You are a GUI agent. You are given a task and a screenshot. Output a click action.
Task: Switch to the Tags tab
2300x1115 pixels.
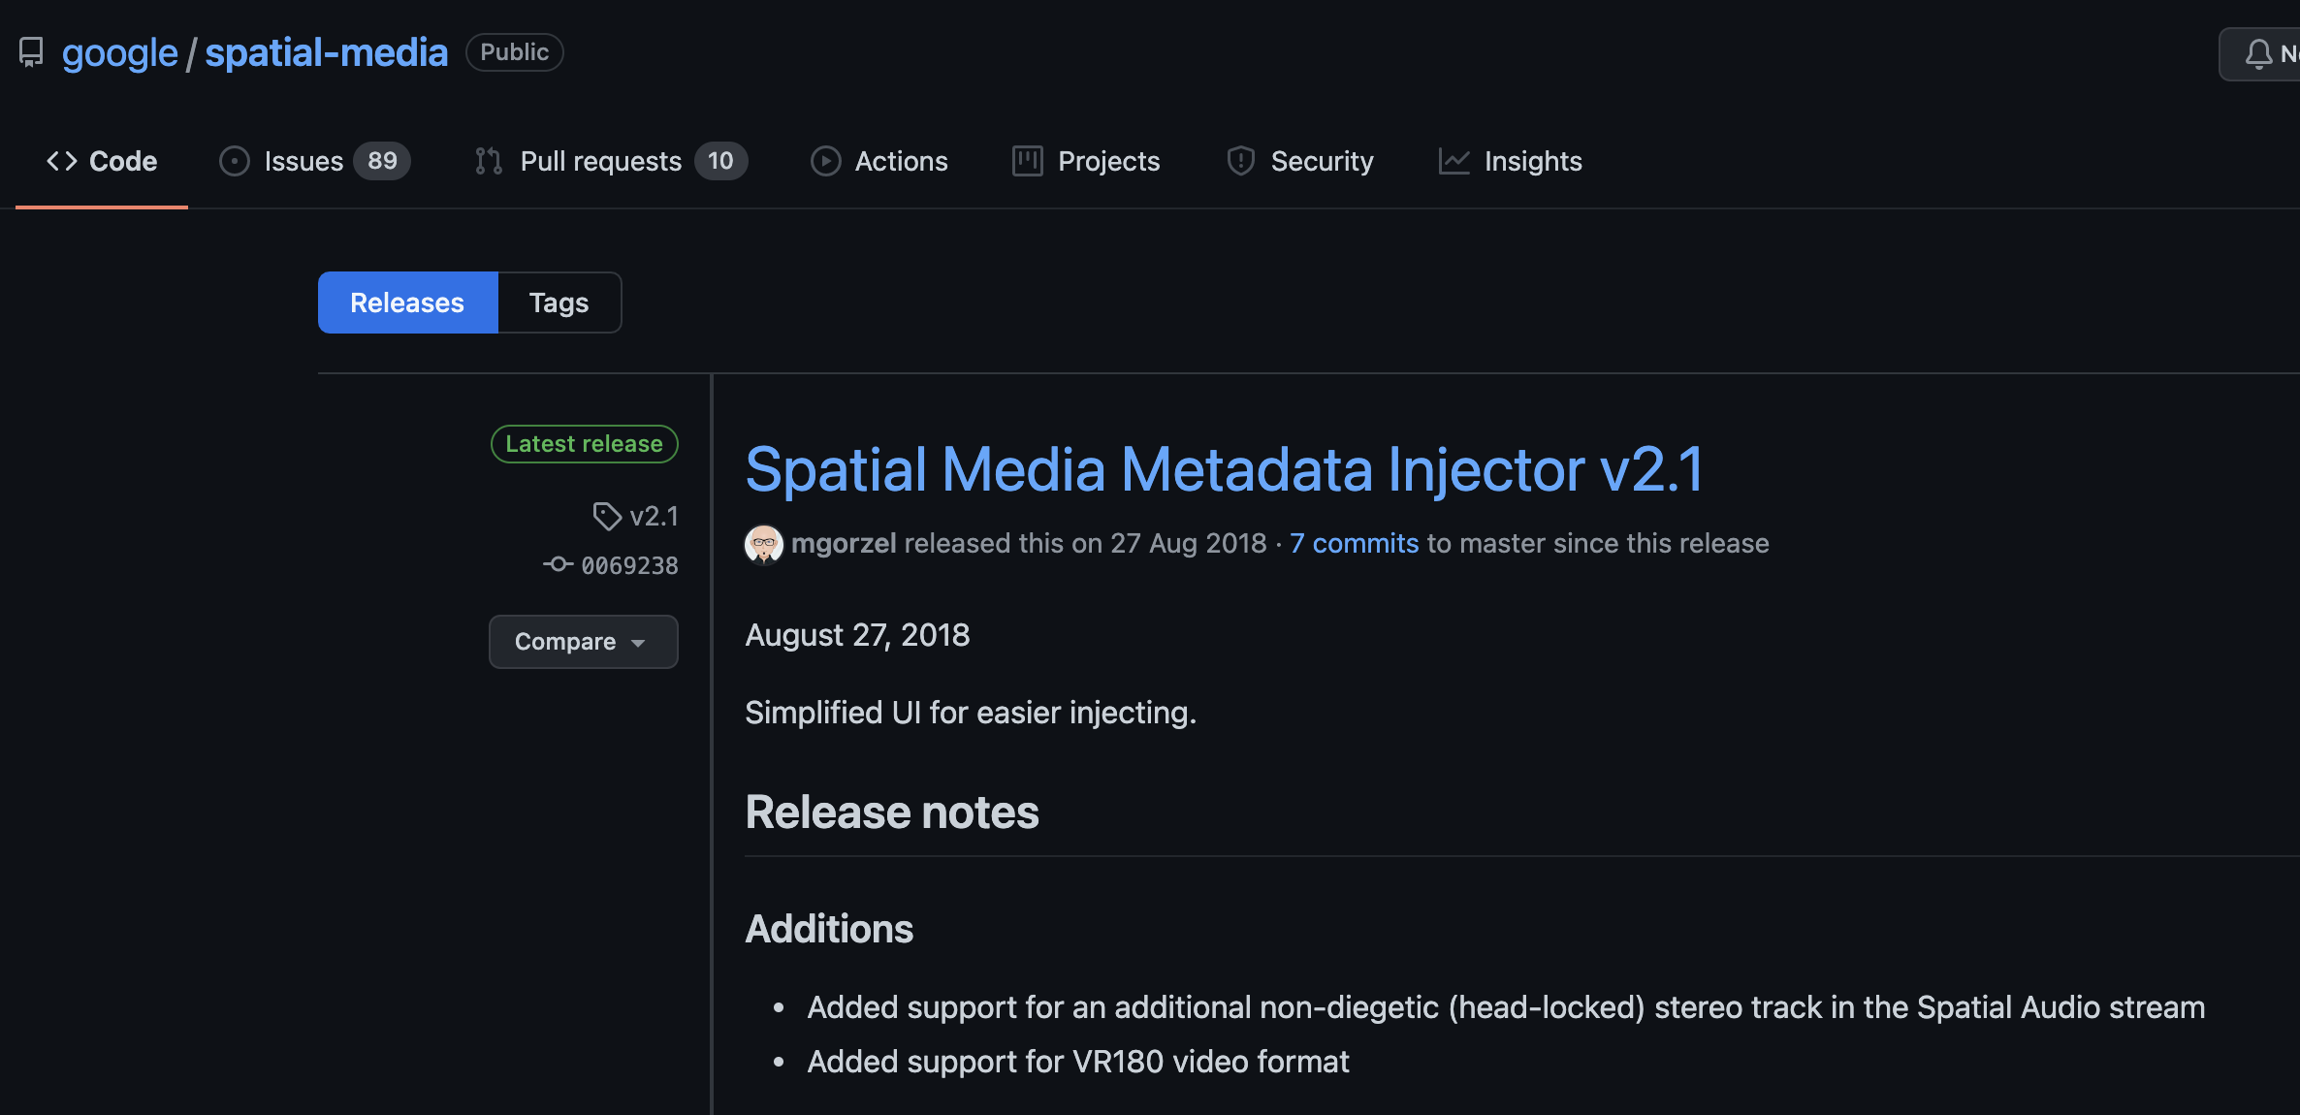pos(559,303)
